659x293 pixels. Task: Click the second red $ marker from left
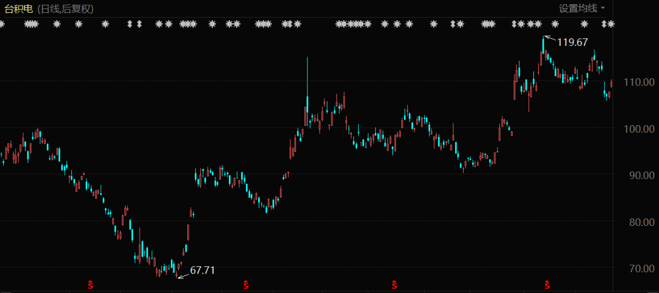pos(246,284)
